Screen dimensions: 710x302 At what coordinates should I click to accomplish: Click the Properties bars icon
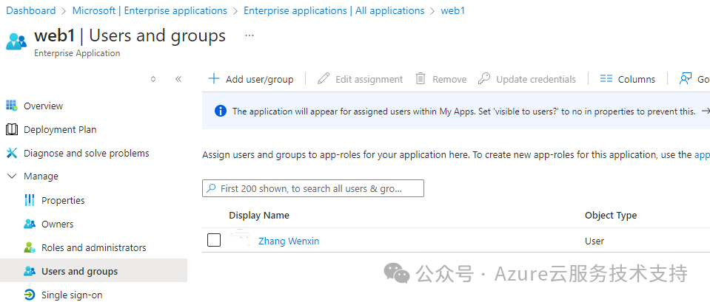click(x=30, y=200)
